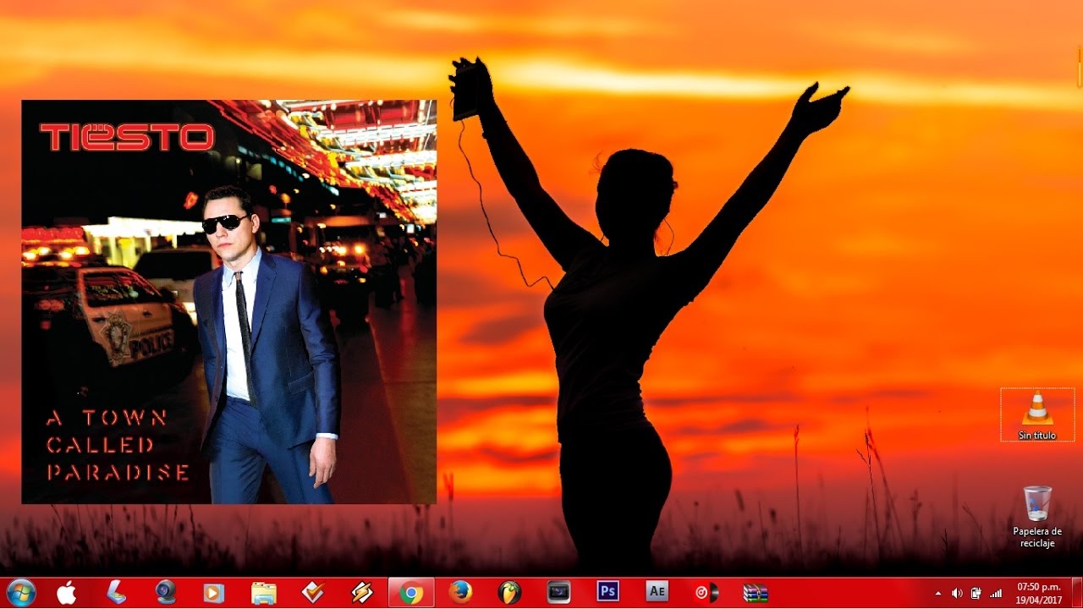This screenshot has height=609, width=1083.
Task: Open the dark screen-capture taskbar icon
Action: pos(558,592)
